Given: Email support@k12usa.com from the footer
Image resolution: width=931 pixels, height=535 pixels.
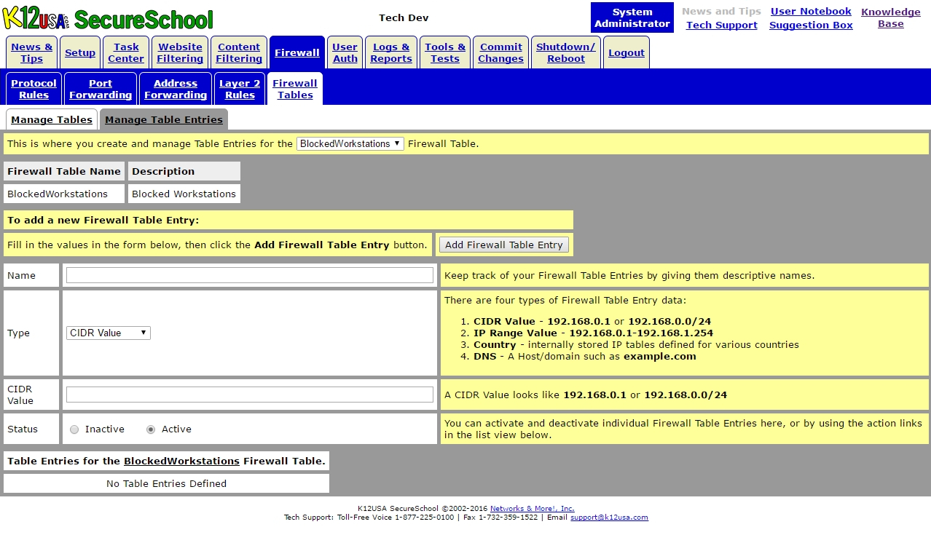Looking at the screenshot, I should [608, 518].
